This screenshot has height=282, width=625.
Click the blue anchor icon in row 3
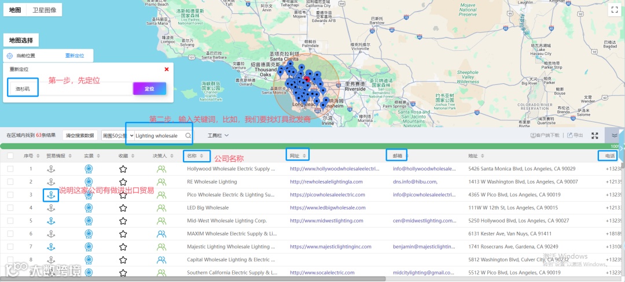coord(51,195)
